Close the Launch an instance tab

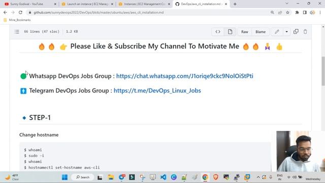pyautogui.click(x=112, y=4)
